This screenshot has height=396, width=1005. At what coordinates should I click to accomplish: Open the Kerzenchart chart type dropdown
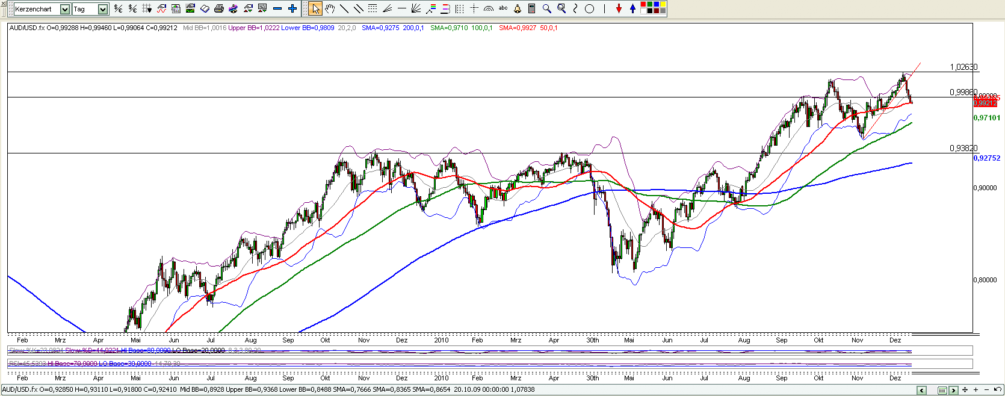65,9
